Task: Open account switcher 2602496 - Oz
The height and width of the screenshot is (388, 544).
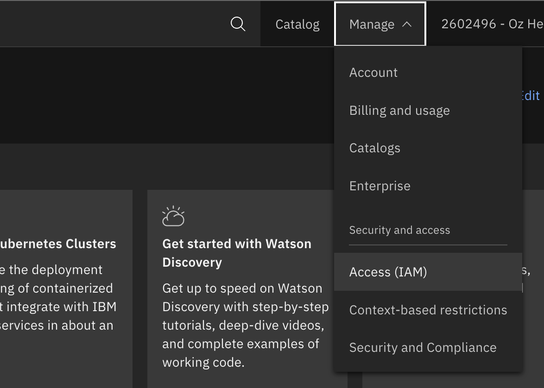Action: [492, 24]
